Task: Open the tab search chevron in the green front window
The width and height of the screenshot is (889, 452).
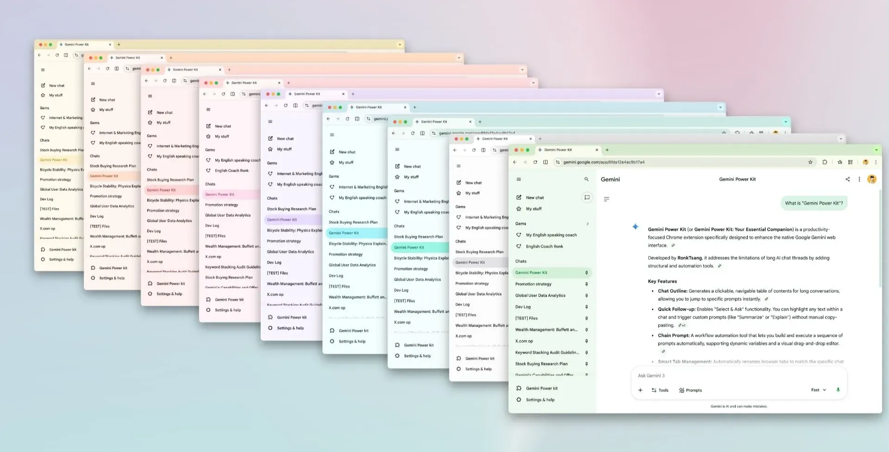Action: click(x=876, y=150)
